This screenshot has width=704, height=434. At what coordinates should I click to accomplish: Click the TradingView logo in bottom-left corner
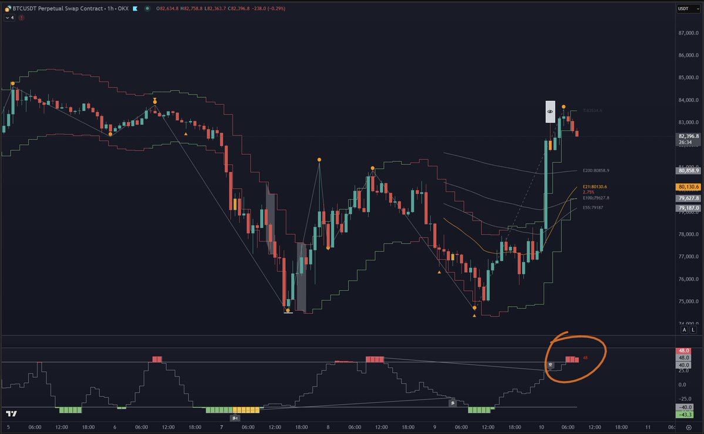point(11,413)
